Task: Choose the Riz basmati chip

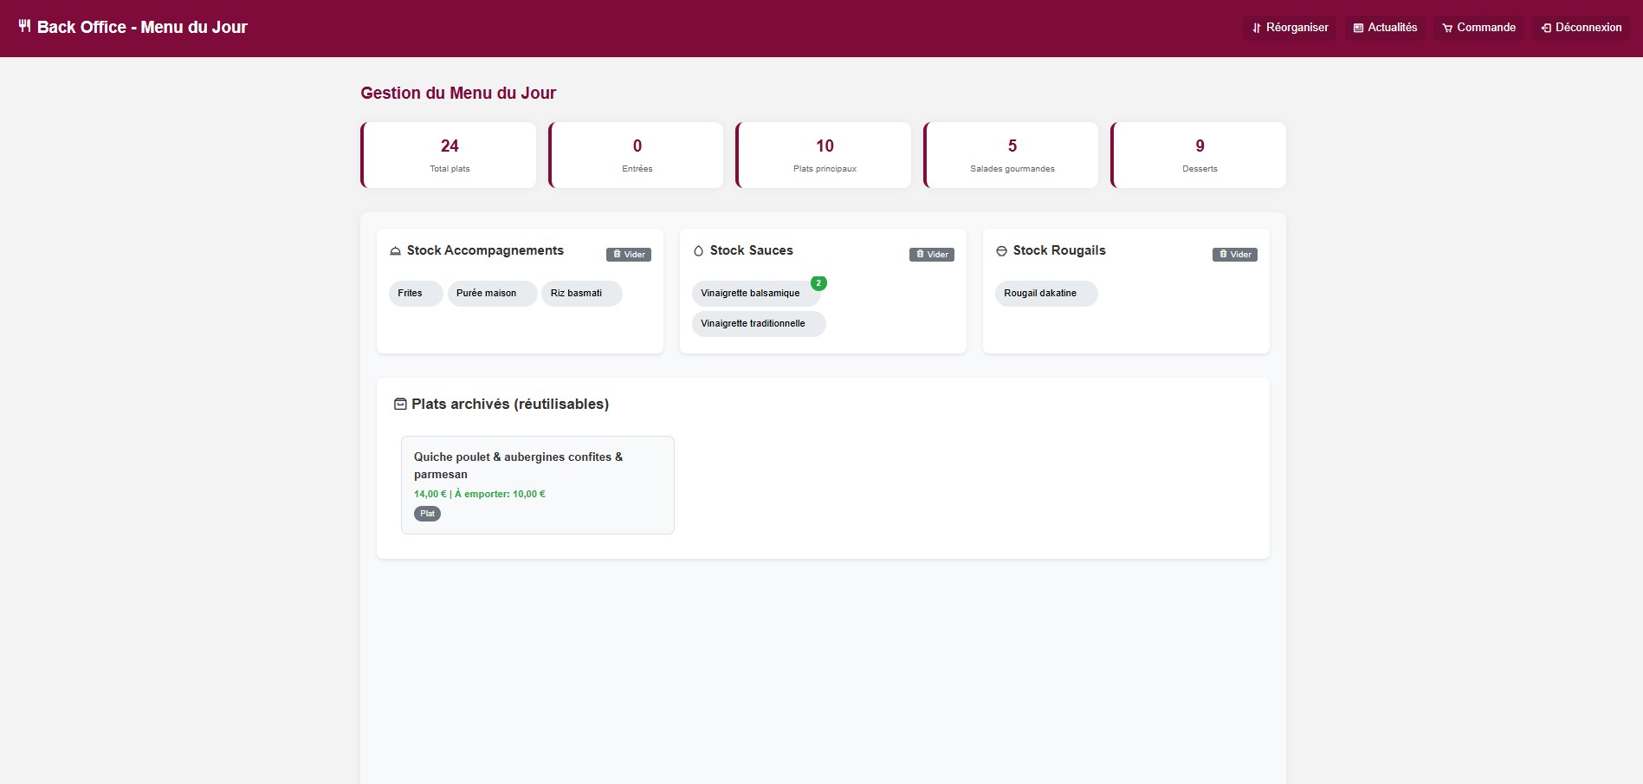Action: point(581,294)
